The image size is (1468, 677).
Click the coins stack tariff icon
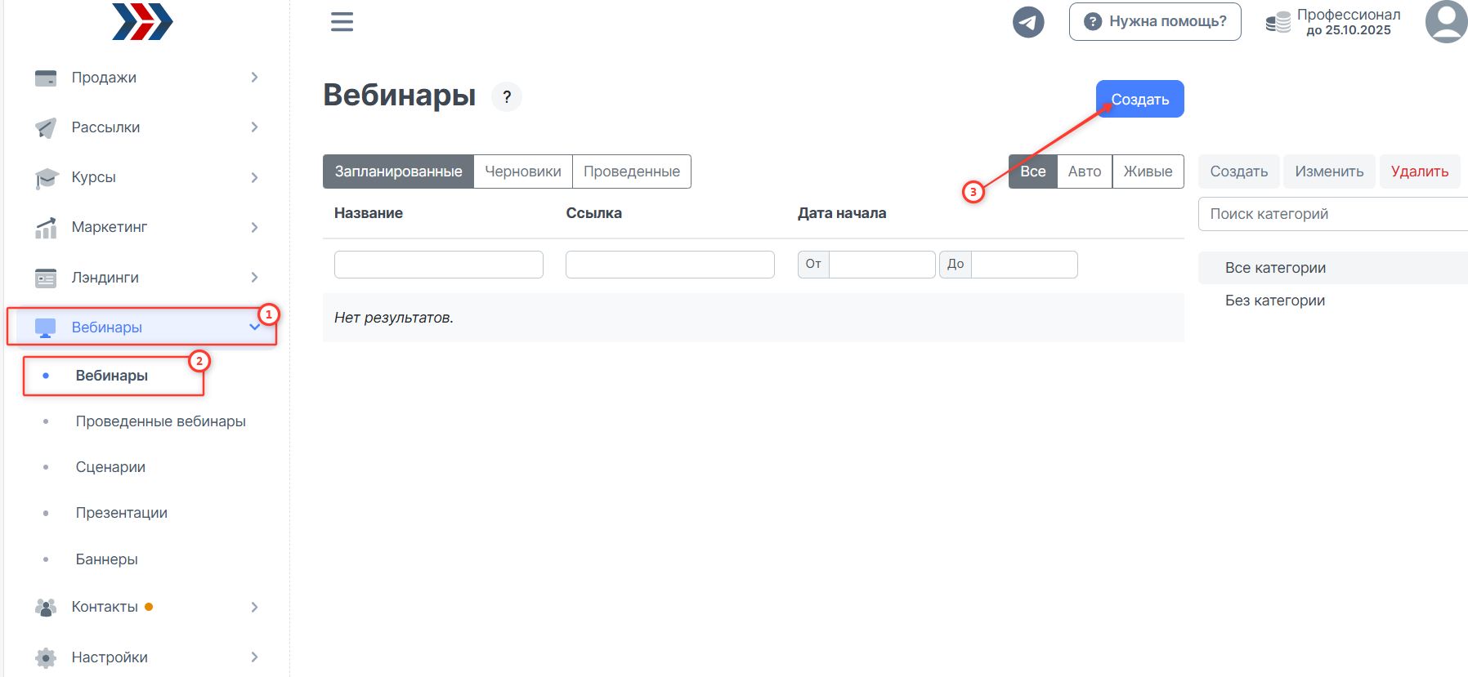(1278, 23)
